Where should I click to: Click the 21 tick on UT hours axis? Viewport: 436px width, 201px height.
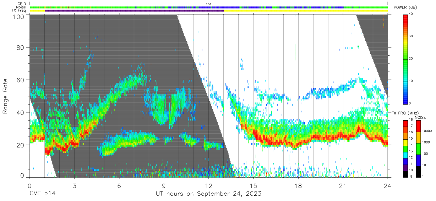pyautogui.click(x=343, y=185)
